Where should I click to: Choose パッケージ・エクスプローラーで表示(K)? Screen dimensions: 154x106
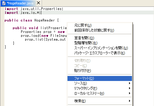(100, 53)
